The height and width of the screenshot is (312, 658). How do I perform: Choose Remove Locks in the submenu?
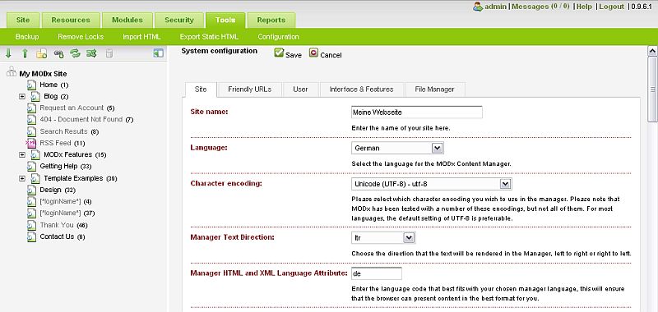81,37
